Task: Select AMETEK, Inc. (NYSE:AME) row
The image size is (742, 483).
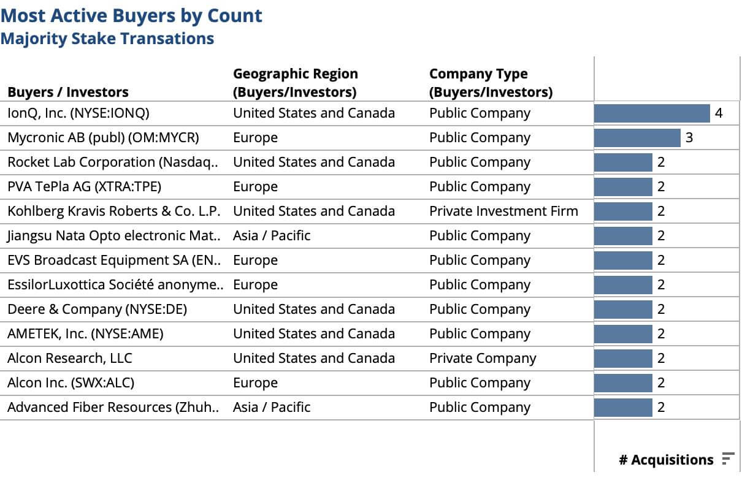Action: click(x=85, y=334)
